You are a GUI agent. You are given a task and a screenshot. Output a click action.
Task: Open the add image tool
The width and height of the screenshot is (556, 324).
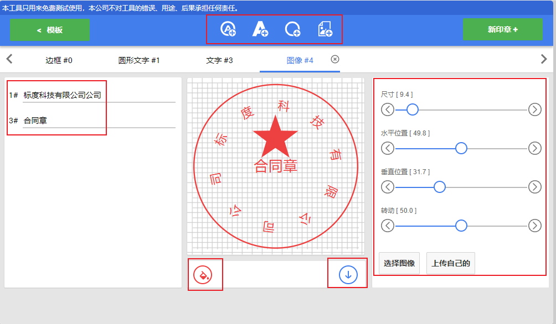coord(326,29)
